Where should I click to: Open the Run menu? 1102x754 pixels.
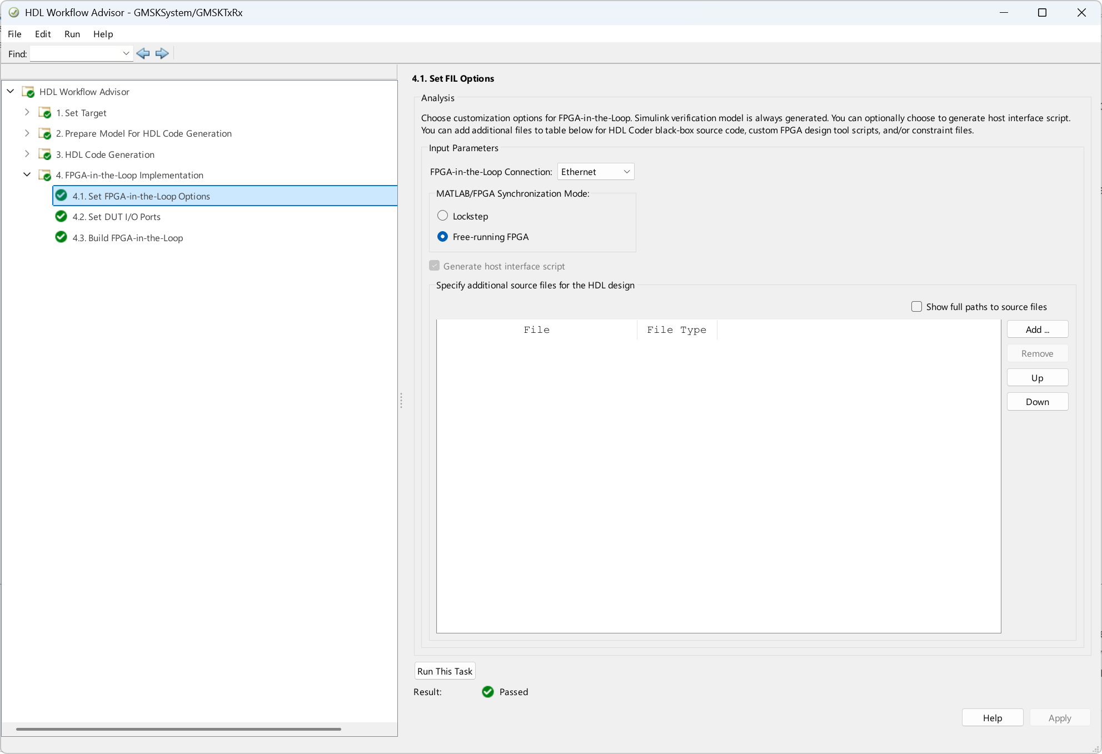pyautogui.click(x=72, y=34)
